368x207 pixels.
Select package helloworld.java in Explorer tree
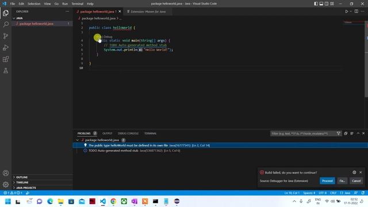[x=42, y=24]
